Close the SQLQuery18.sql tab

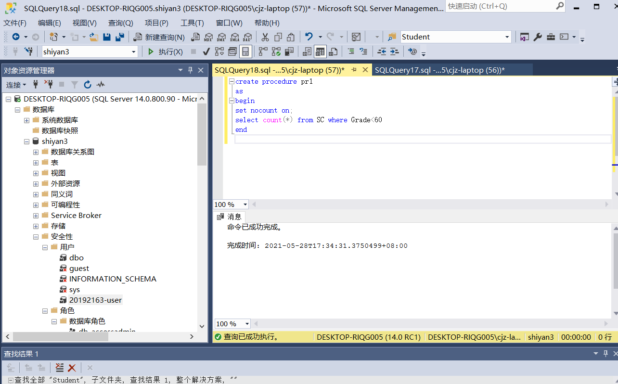365,70
